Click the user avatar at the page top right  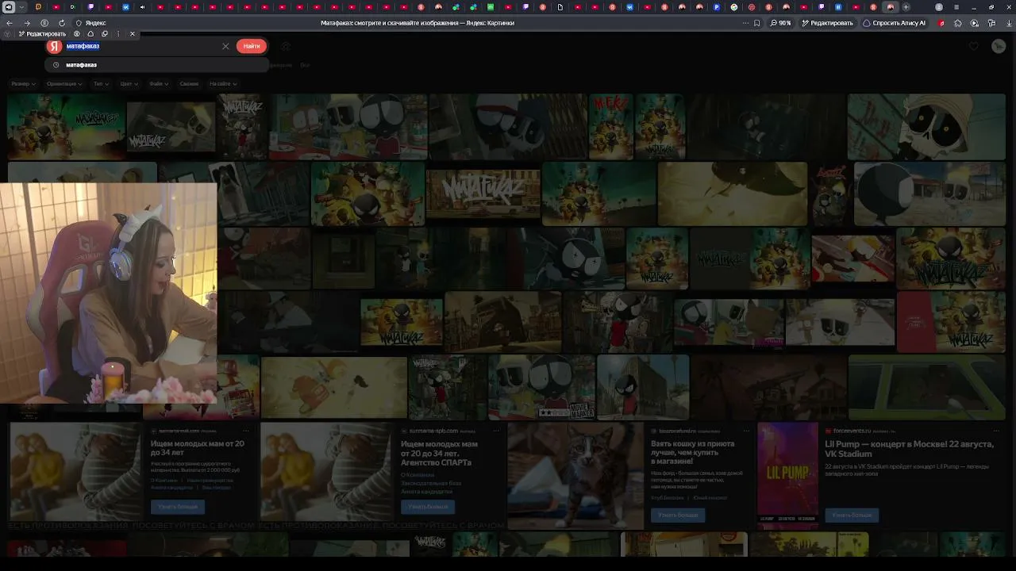point(999,46)
